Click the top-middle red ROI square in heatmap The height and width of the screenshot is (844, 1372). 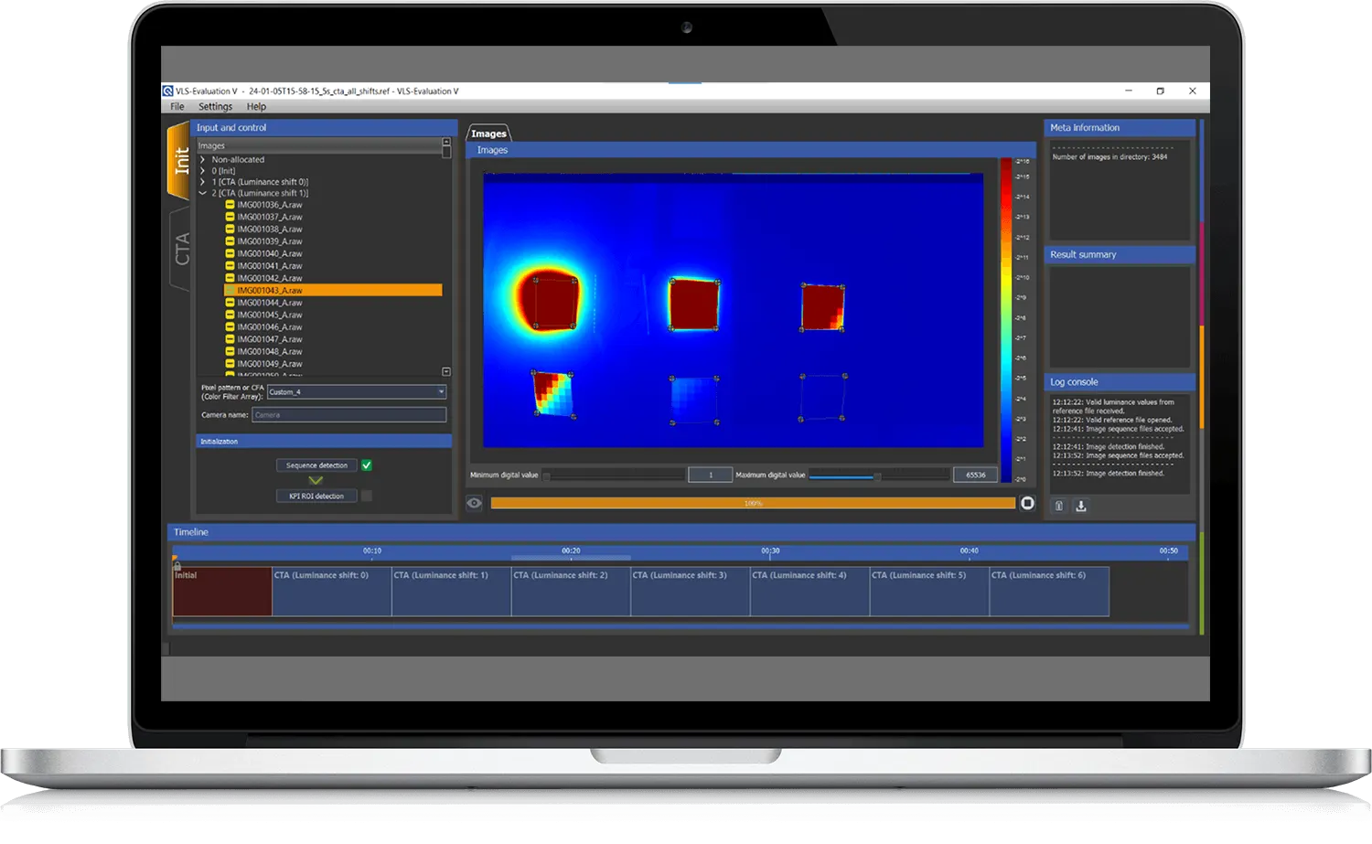pyautogui.click(x=693, y=304)
